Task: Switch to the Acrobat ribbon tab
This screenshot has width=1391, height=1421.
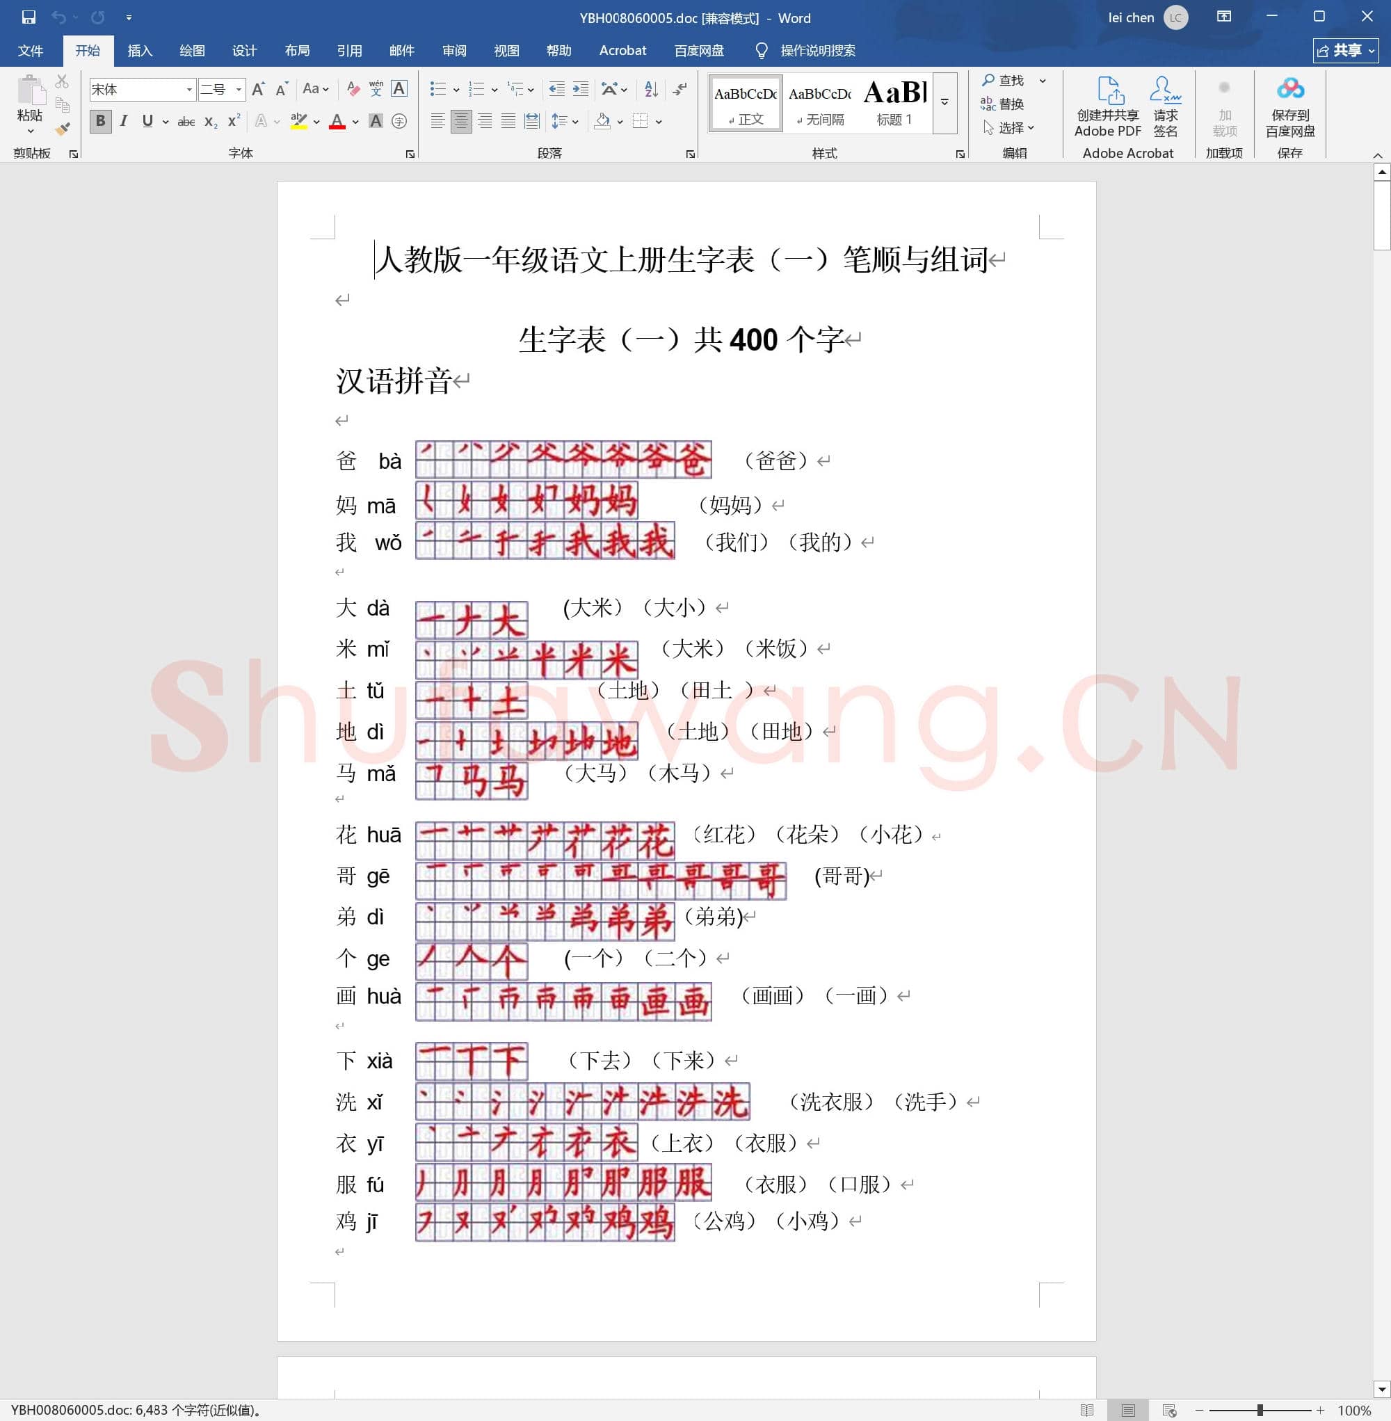Action: (x=622, y=50)
